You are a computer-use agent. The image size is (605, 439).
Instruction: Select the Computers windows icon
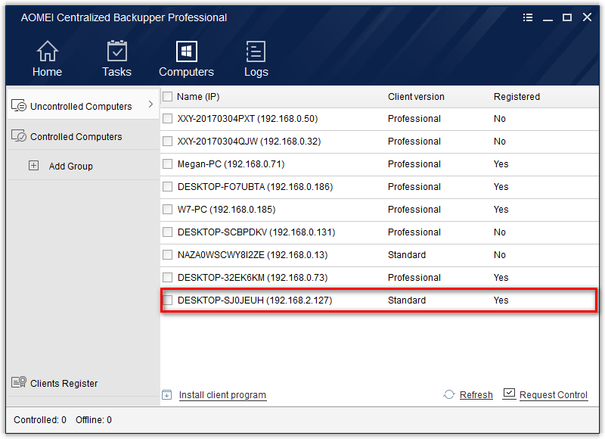pos(186,51)
